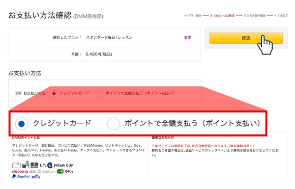
Task: Click the monthly price 6,480円(税込)
Action: coord(99,55)
